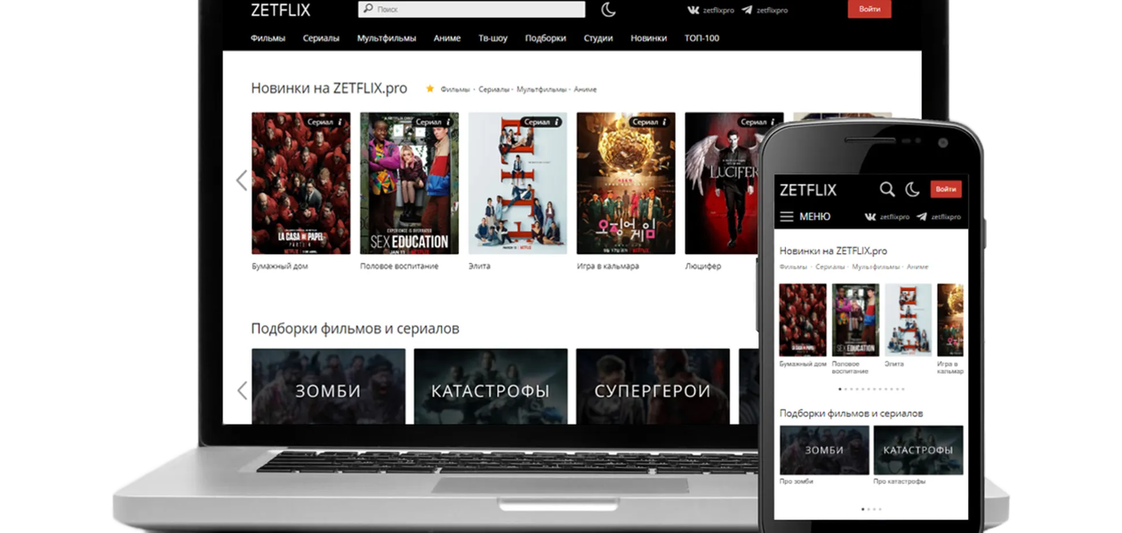
Task: Click the red Войти button on phone
Action: pos(946,189)
